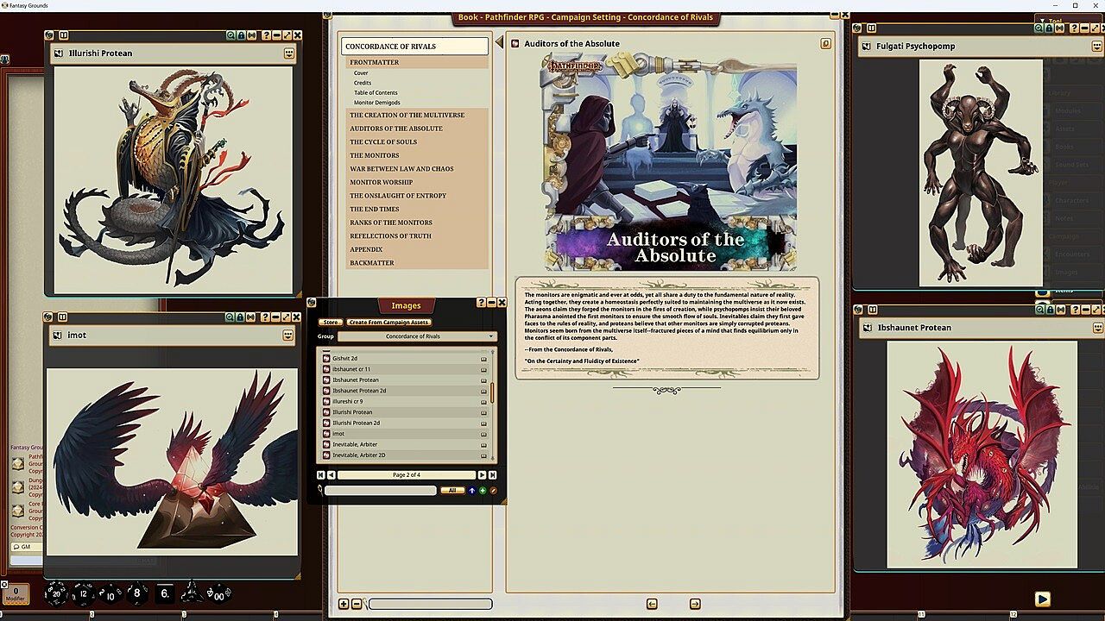Open The Monitors chapter
This screenshot has height=621, width=1105.
click(417, 155)
